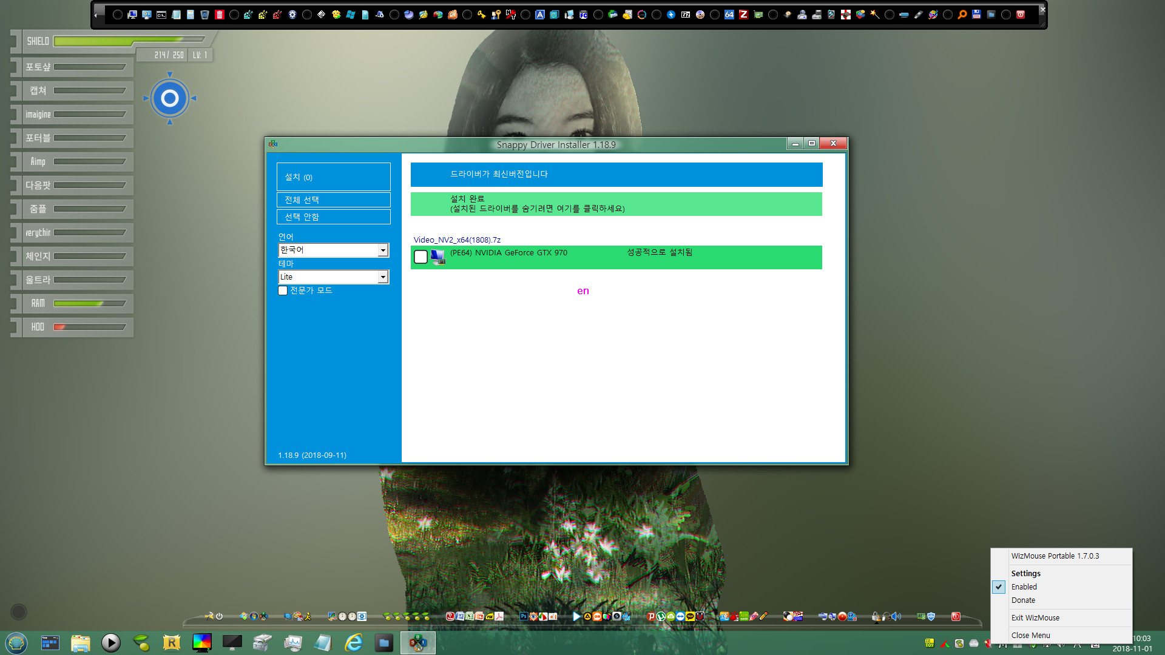Click WizMouse Portable 1.7.0.3 menu header
Screen dimensions: 1165x655
pyautogui.click(x=1055, y=556)
